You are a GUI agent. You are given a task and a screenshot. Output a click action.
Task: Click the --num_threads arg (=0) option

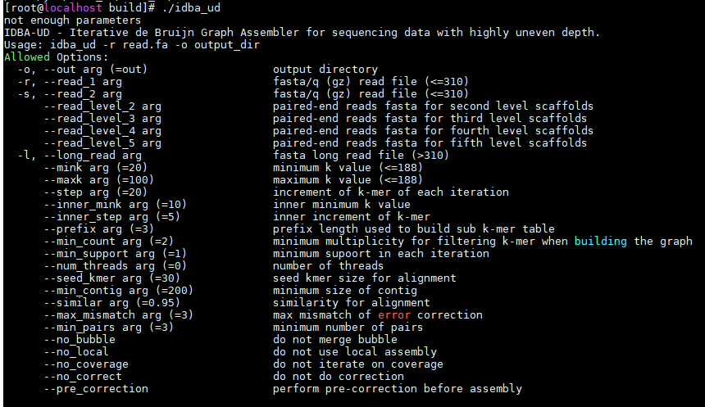(x=115, y=266)
